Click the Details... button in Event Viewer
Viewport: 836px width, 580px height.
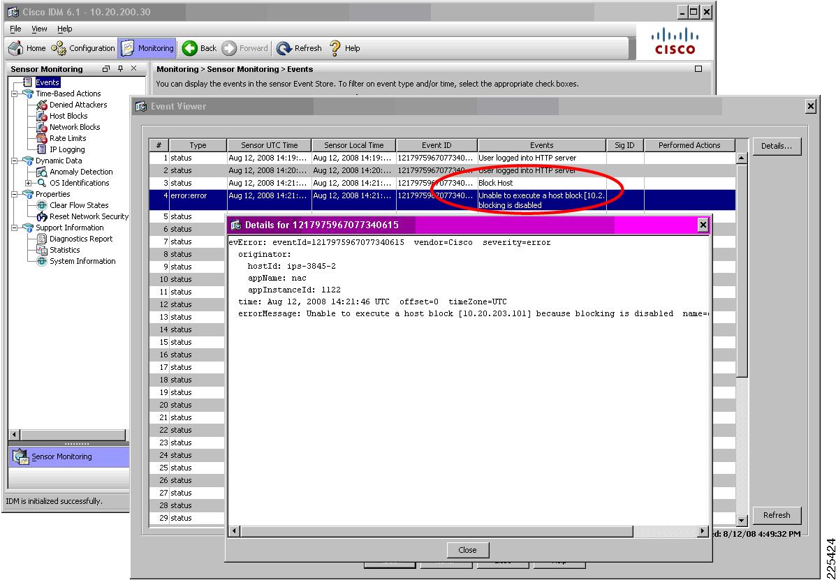777,146
